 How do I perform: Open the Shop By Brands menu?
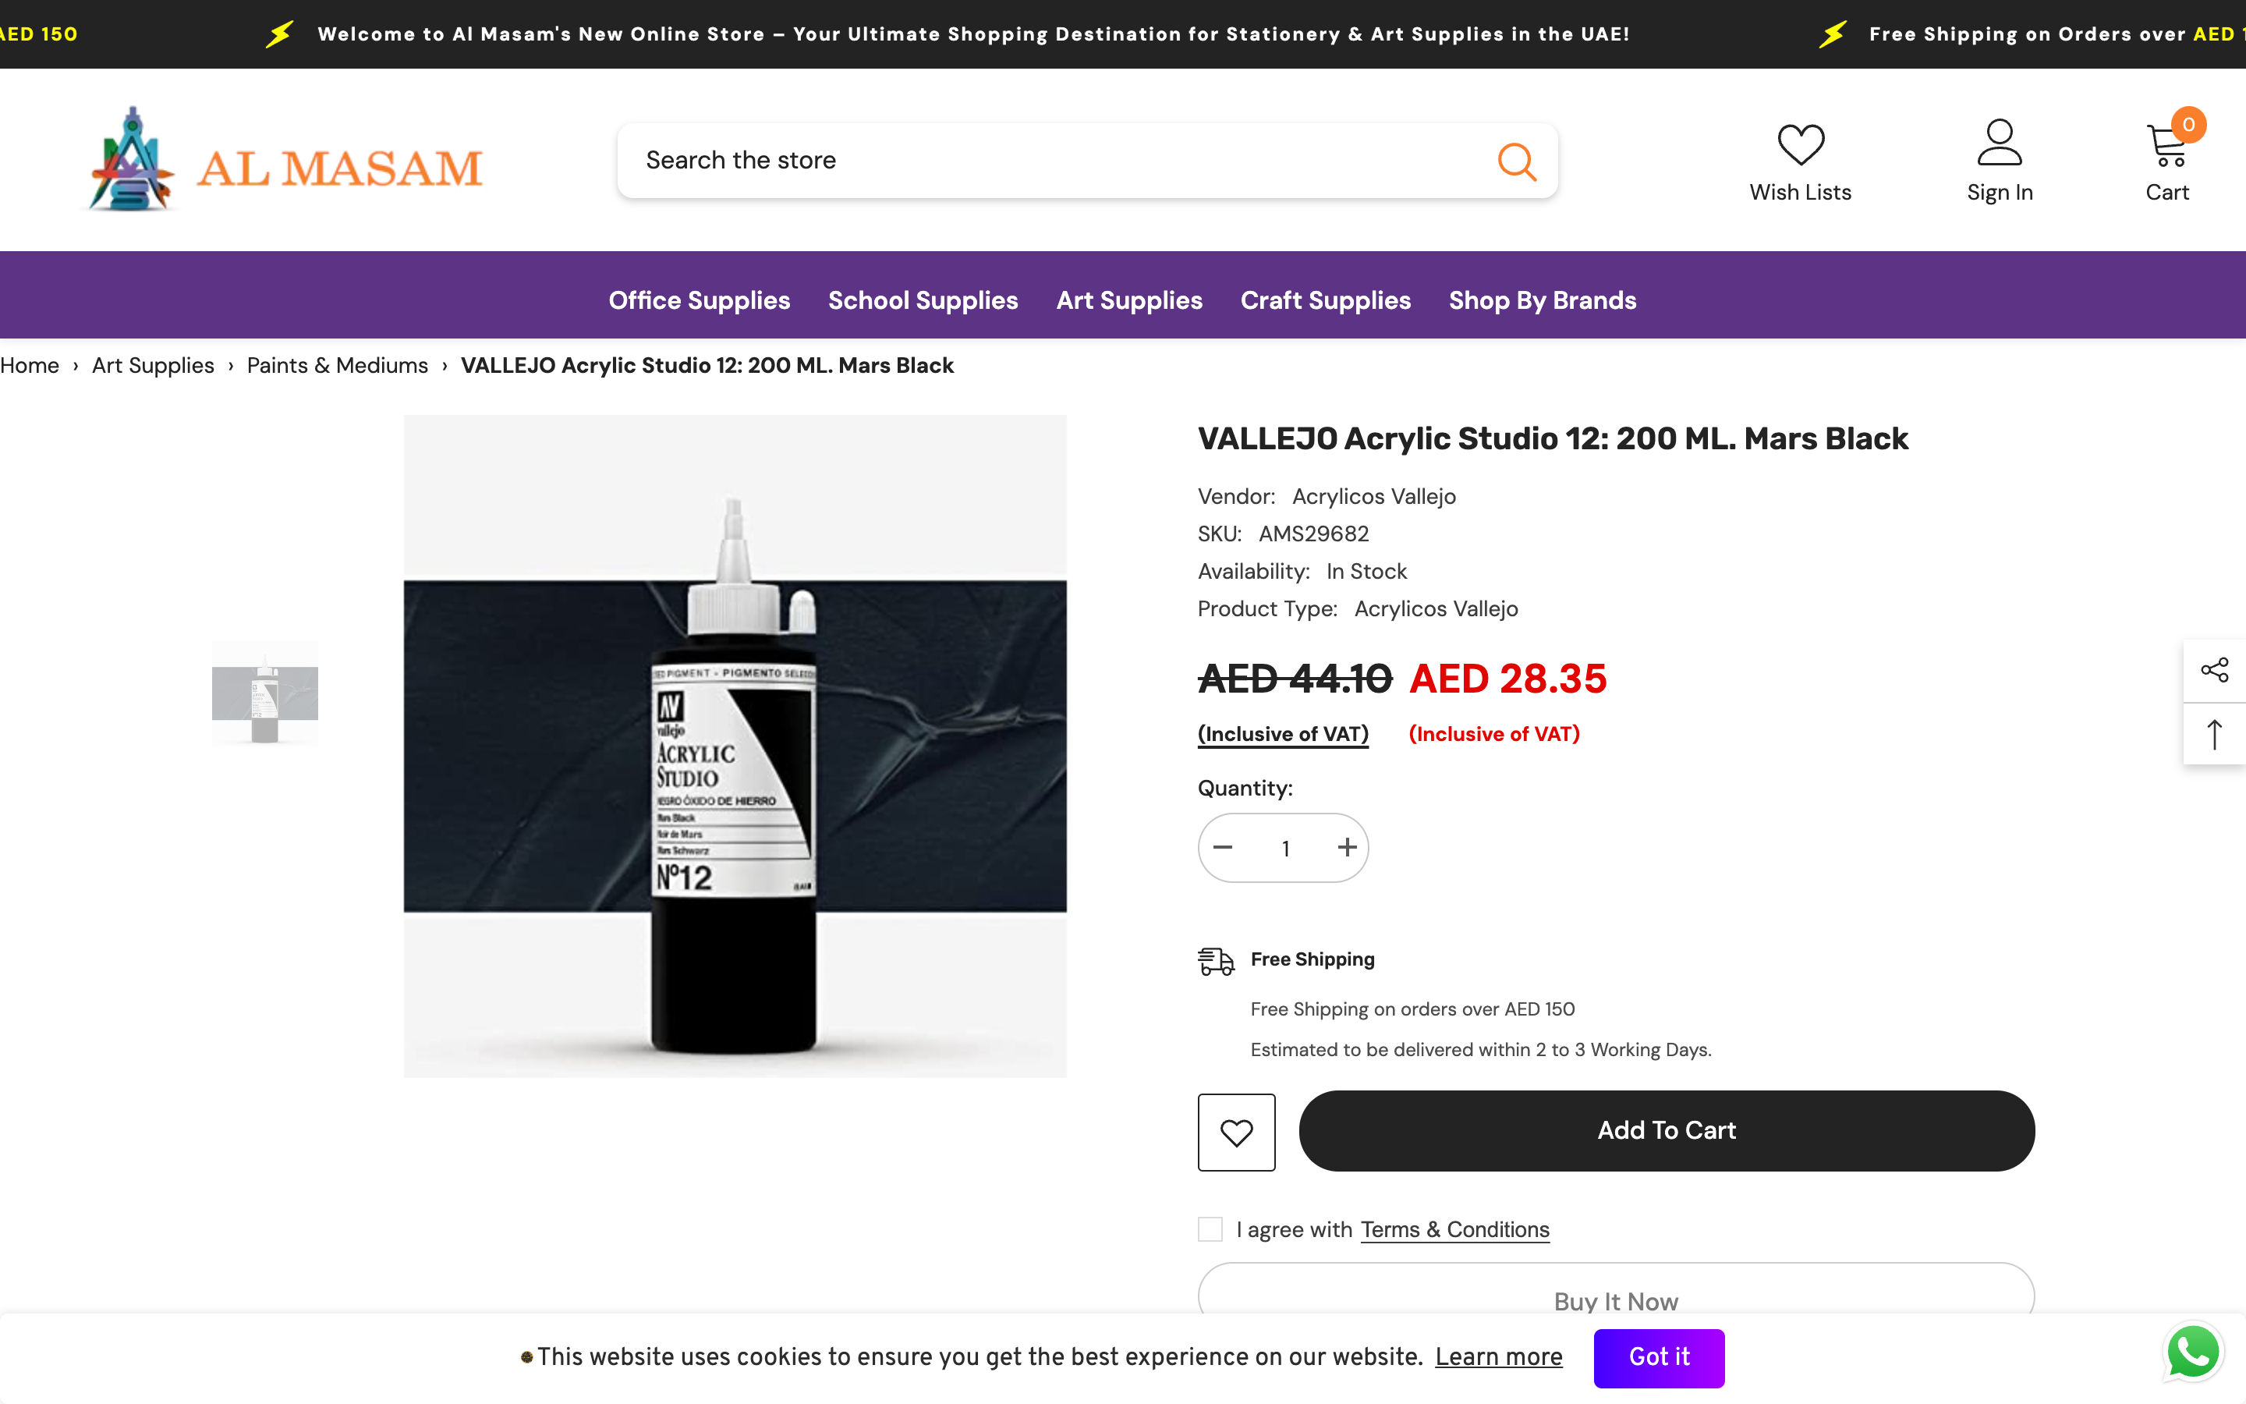point(1541,300)
